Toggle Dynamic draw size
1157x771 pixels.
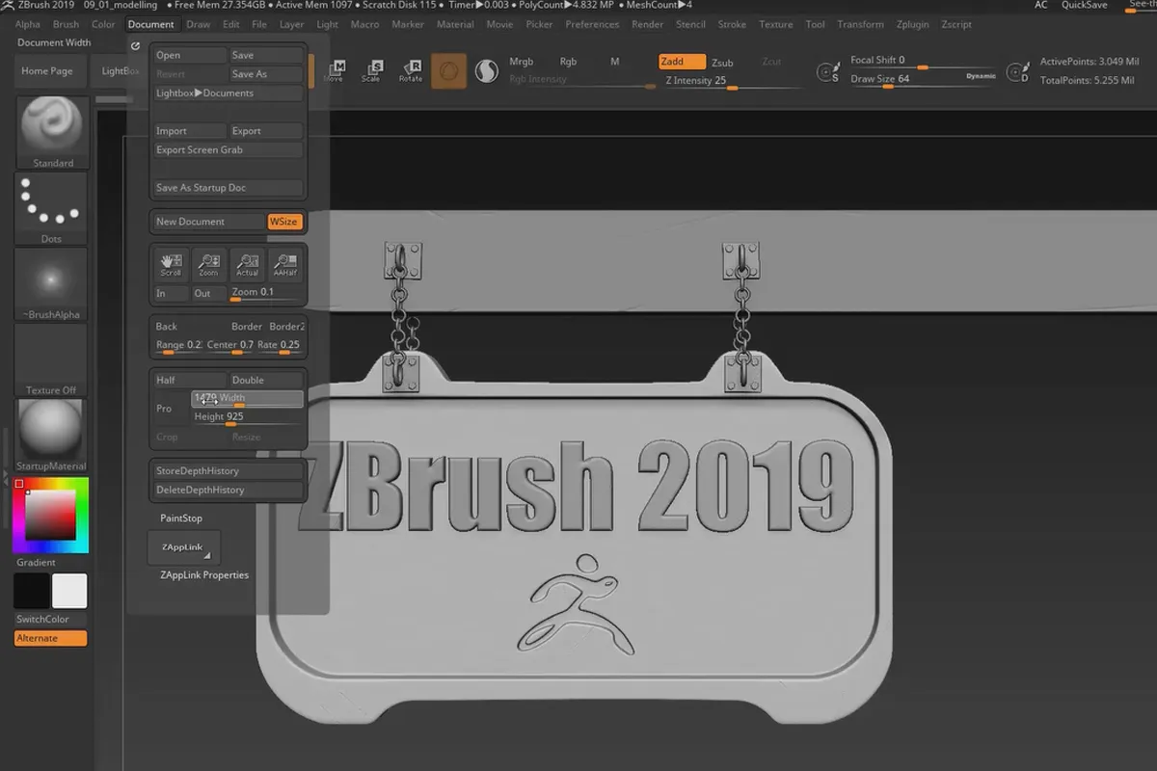pos(981,75)
